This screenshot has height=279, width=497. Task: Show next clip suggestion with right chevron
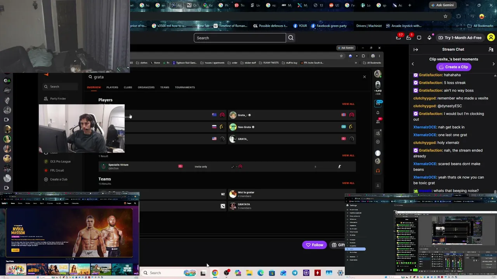[x=494, y=64]
